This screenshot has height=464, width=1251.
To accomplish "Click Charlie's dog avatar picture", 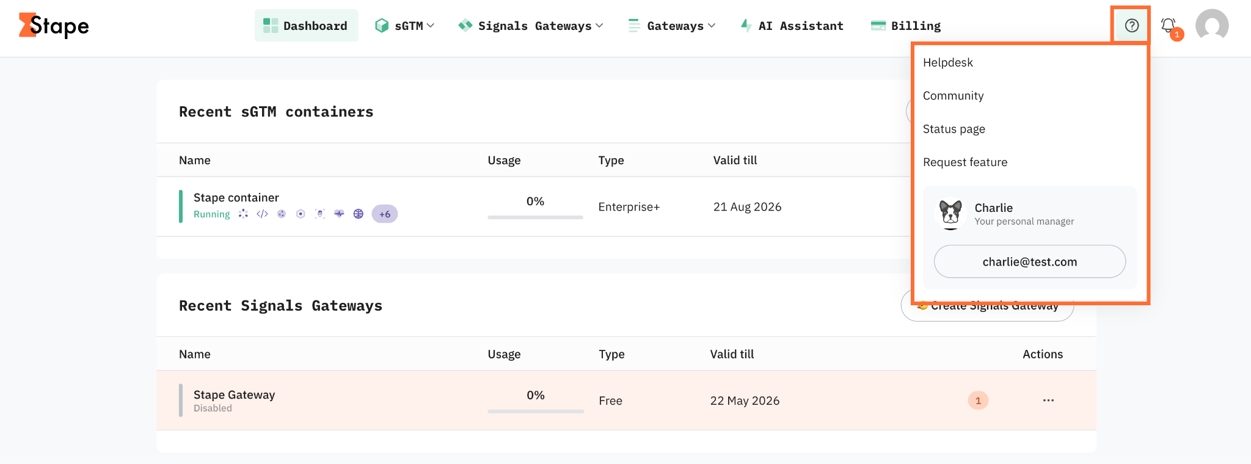I will pos(950,214).
